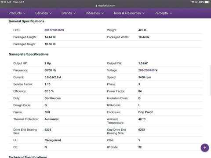Select the frame value 56H
Viewport: 211px width, 158px height.
[x=47, y=112]
